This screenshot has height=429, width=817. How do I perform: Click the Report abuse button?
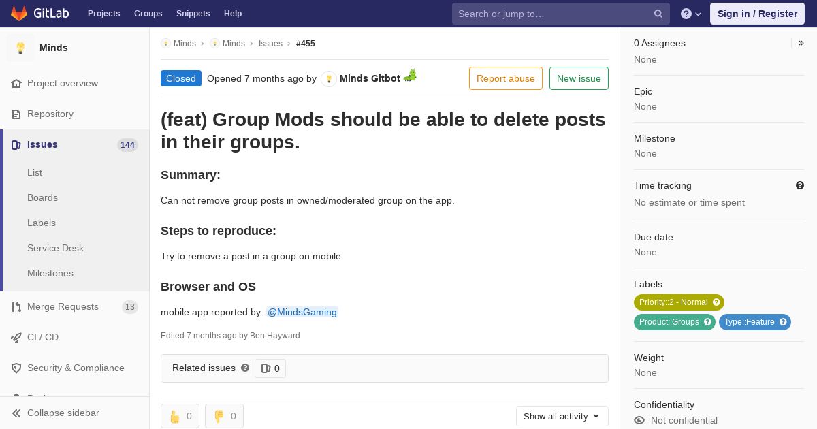point(506,78)
